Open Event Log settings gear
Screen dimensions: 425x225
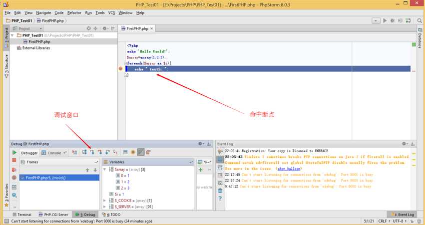click(405, 144)
